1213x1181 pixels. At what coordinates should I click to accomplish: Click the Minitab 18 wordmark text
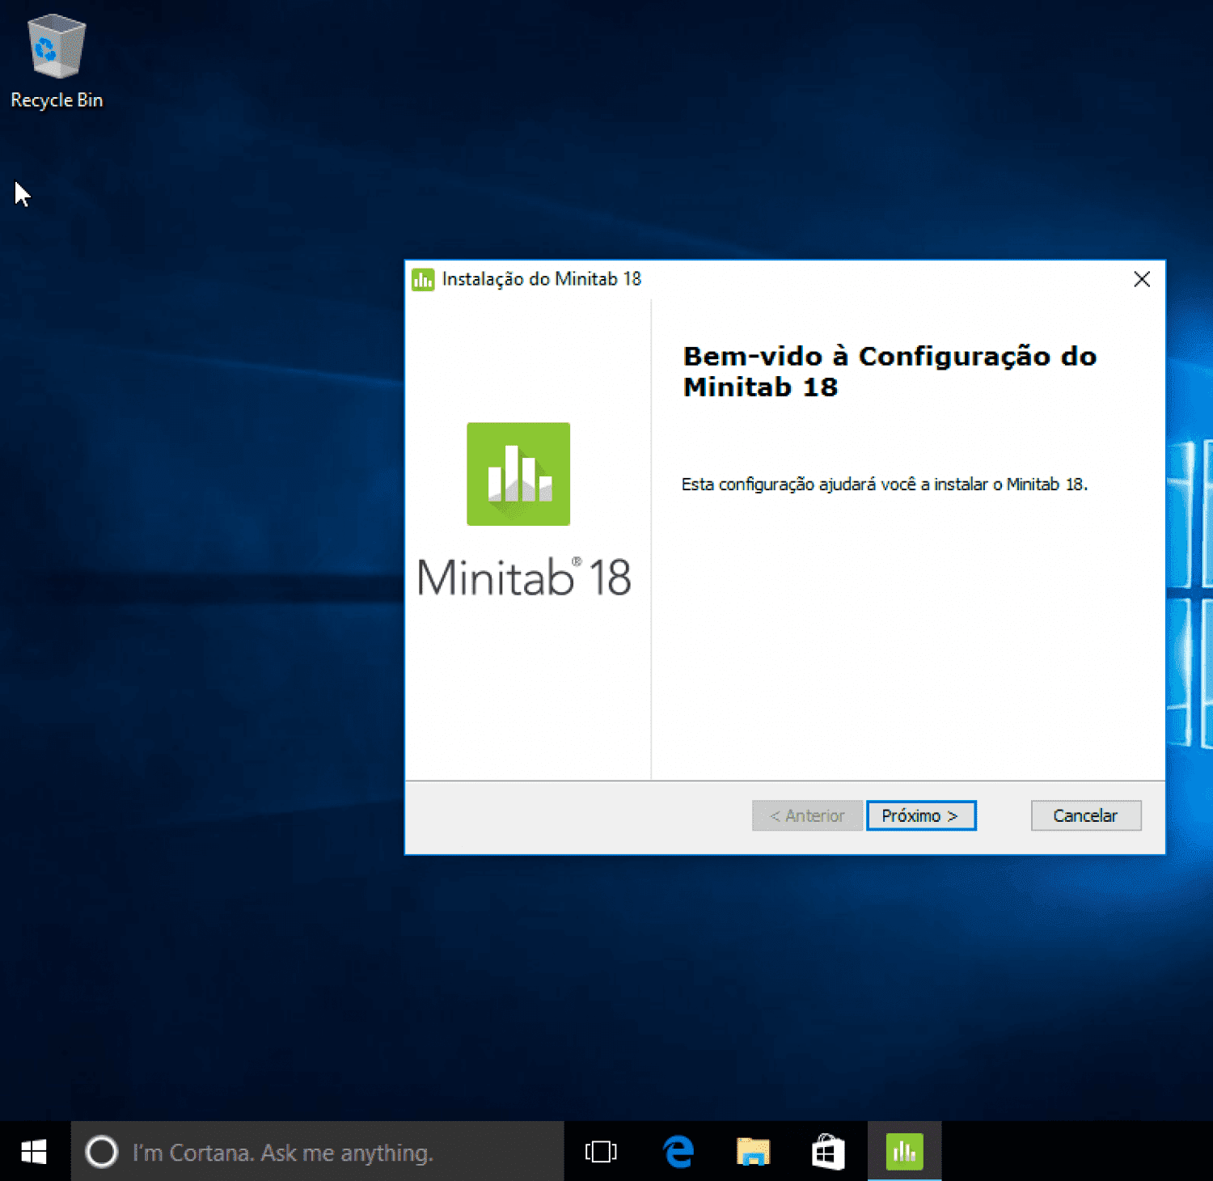(524, 578)
